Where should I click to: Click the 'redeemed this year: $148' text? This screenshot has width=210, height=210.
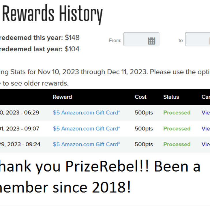click(40, 38)
